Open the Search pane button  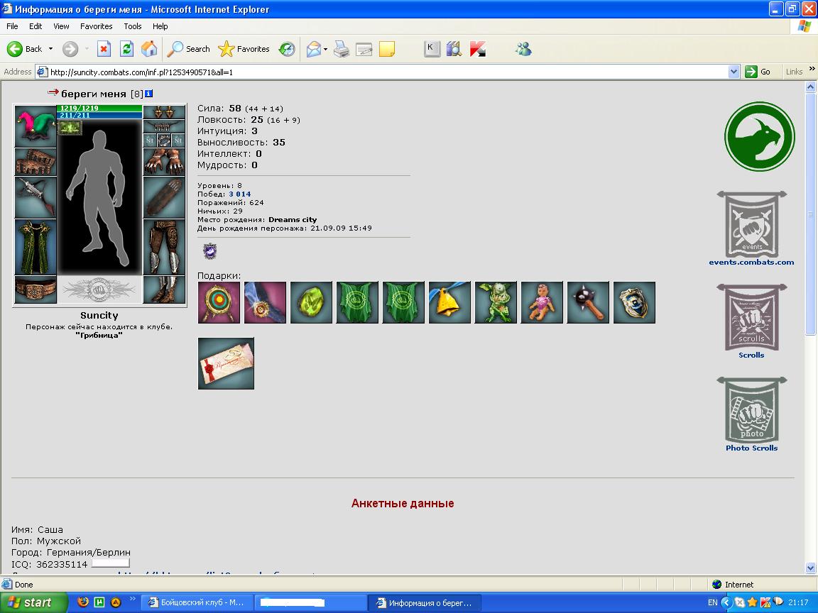tap(188, 49)
